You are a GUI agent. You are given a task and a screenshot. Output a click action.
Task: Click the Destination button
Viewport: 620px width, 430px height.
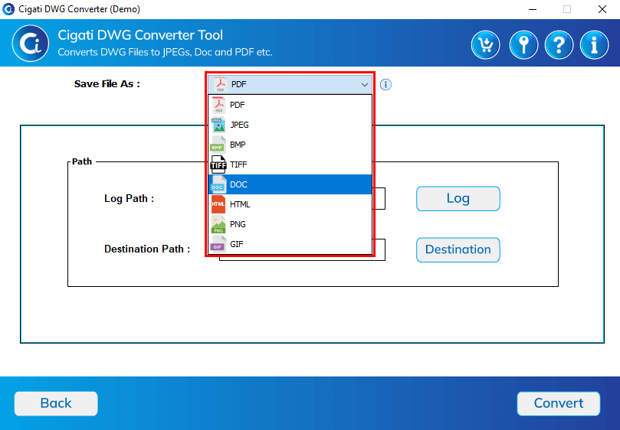[458, 249]
